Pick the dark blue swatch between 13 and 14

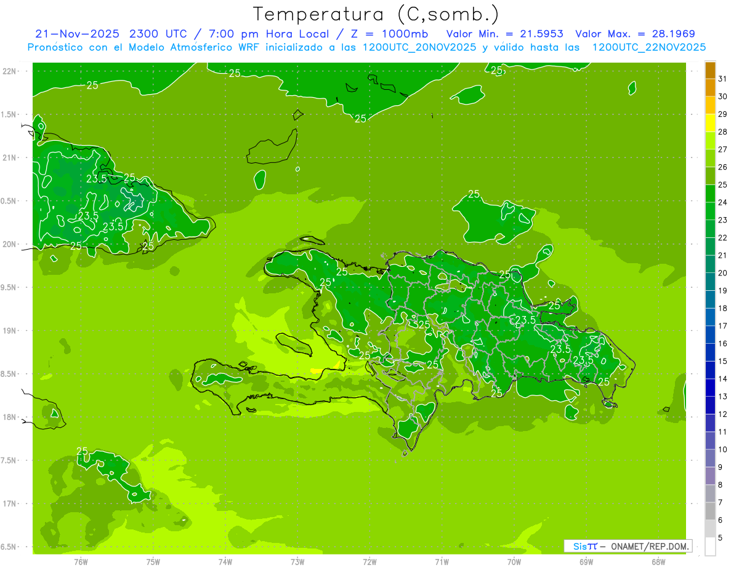(x=710, y=387)
